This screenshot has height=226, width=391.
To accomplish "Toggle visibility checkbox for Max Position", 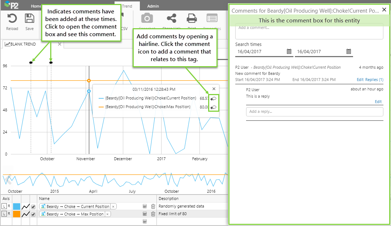I will [x=33, y=214].
